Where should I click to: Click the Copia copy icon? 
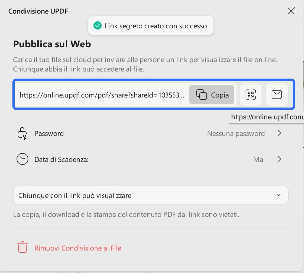coord(202,95)
